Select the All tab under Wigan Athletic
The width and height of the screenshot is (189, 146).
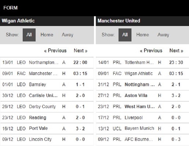[29, 35]
